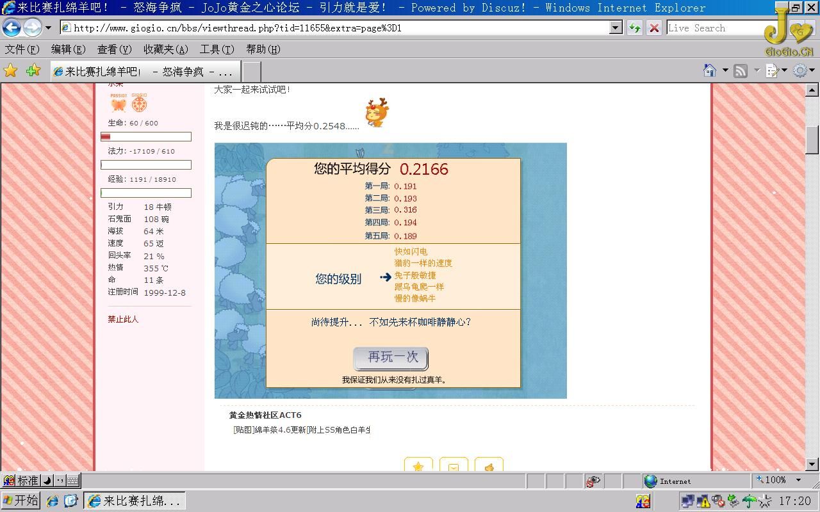Open the 收藏夹(A) menu

[165, 49]
